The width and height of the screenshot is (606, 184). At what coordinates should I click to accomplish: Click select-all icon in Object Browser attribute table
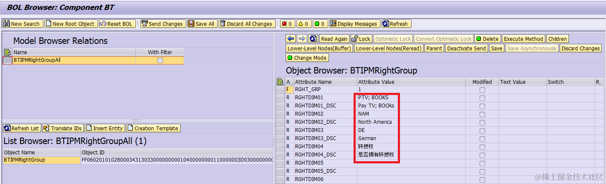(x=280, y=82)
